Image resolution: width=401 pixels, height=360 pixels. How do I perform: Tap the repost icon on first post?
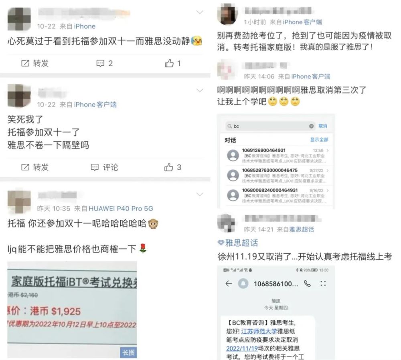25,63
